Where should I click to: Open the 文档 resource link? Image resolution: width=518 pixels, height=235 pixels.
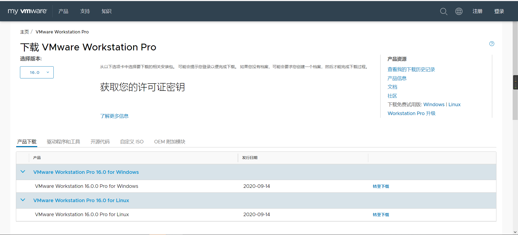(x=392, y=87)
